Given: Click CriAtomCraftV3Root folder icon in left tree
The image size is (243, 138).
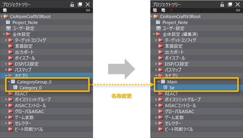Looking at the screenshot, I should pos(6,16).
